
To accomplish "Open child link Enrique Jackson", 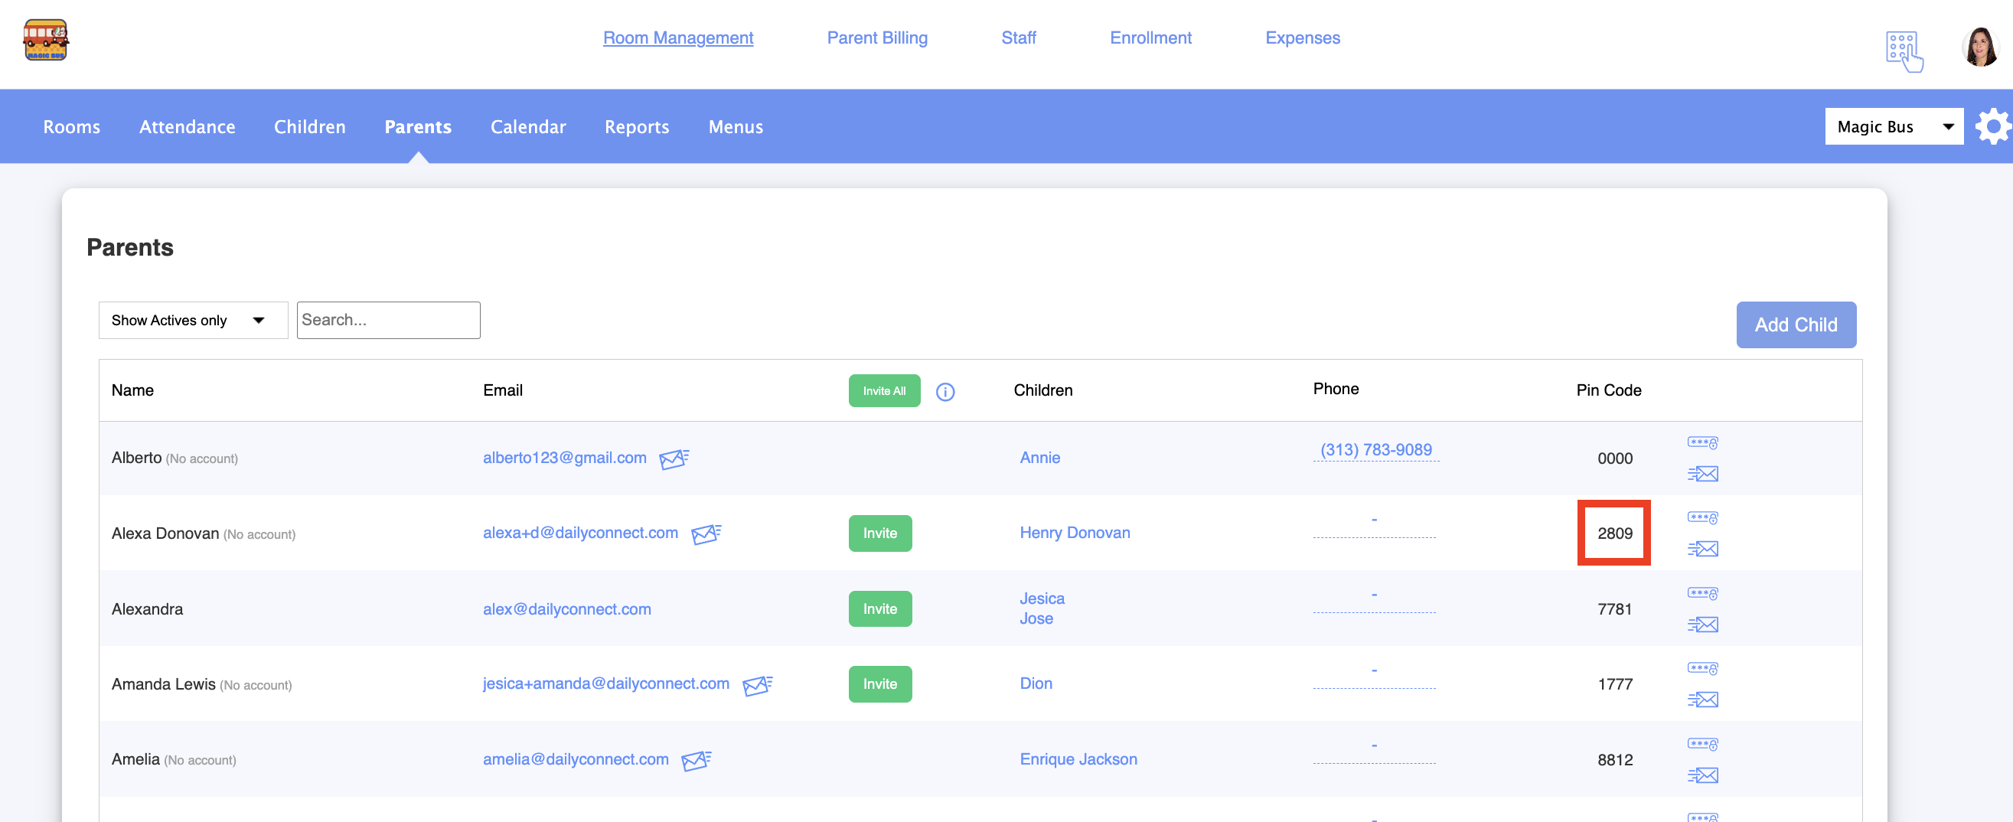I will (1078, 759).
